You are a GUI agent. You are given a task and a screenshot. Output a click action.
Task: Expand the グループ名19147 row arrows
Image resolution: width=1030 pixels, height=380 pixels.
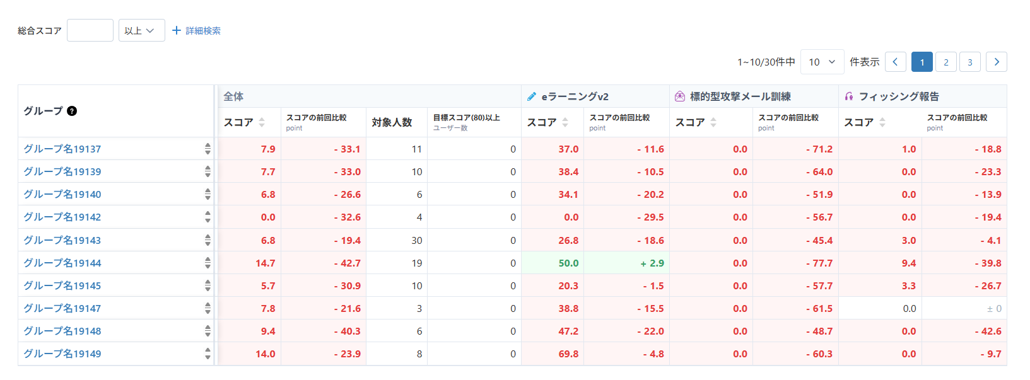pos(208,308)
